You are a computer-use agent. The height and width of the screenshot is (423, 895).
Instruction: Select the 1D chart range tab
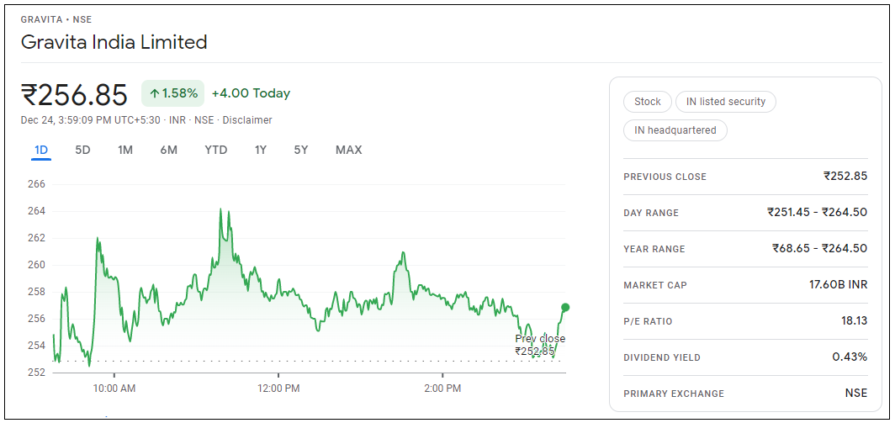pyautogui.click(x=41, y=151)
